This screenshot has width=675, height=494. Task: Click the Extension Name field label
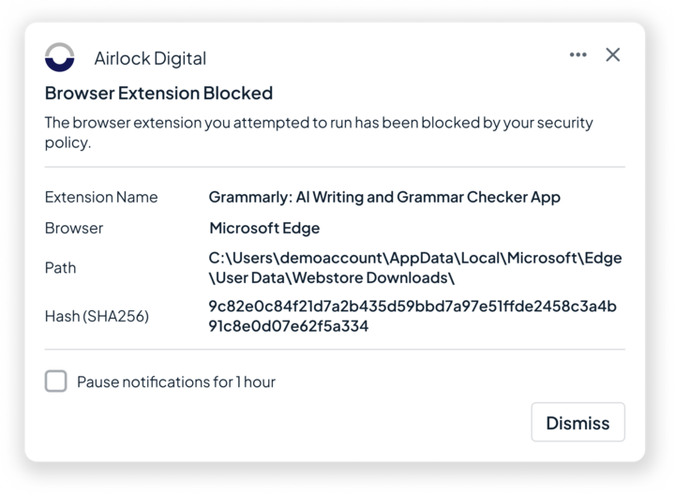click(101, 197)
